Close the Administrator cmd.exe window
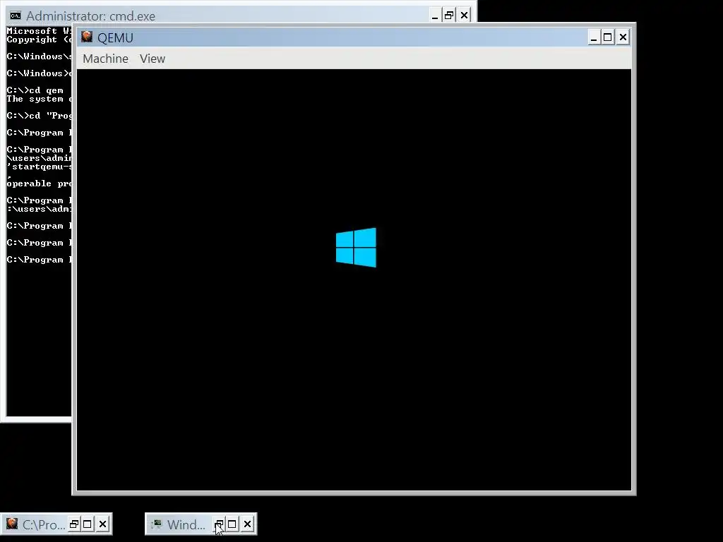723x542 pixels. (464, 16)
